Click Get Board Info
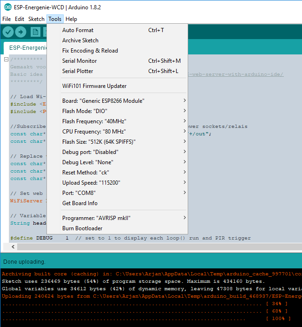The height and width of the screenshot is (327, 302). (117, 203)
